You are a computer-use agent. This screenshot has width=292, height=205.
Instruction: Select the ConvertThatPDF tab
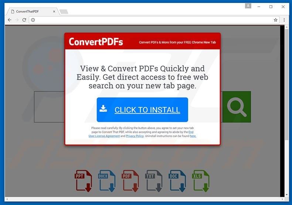(33, 11)
